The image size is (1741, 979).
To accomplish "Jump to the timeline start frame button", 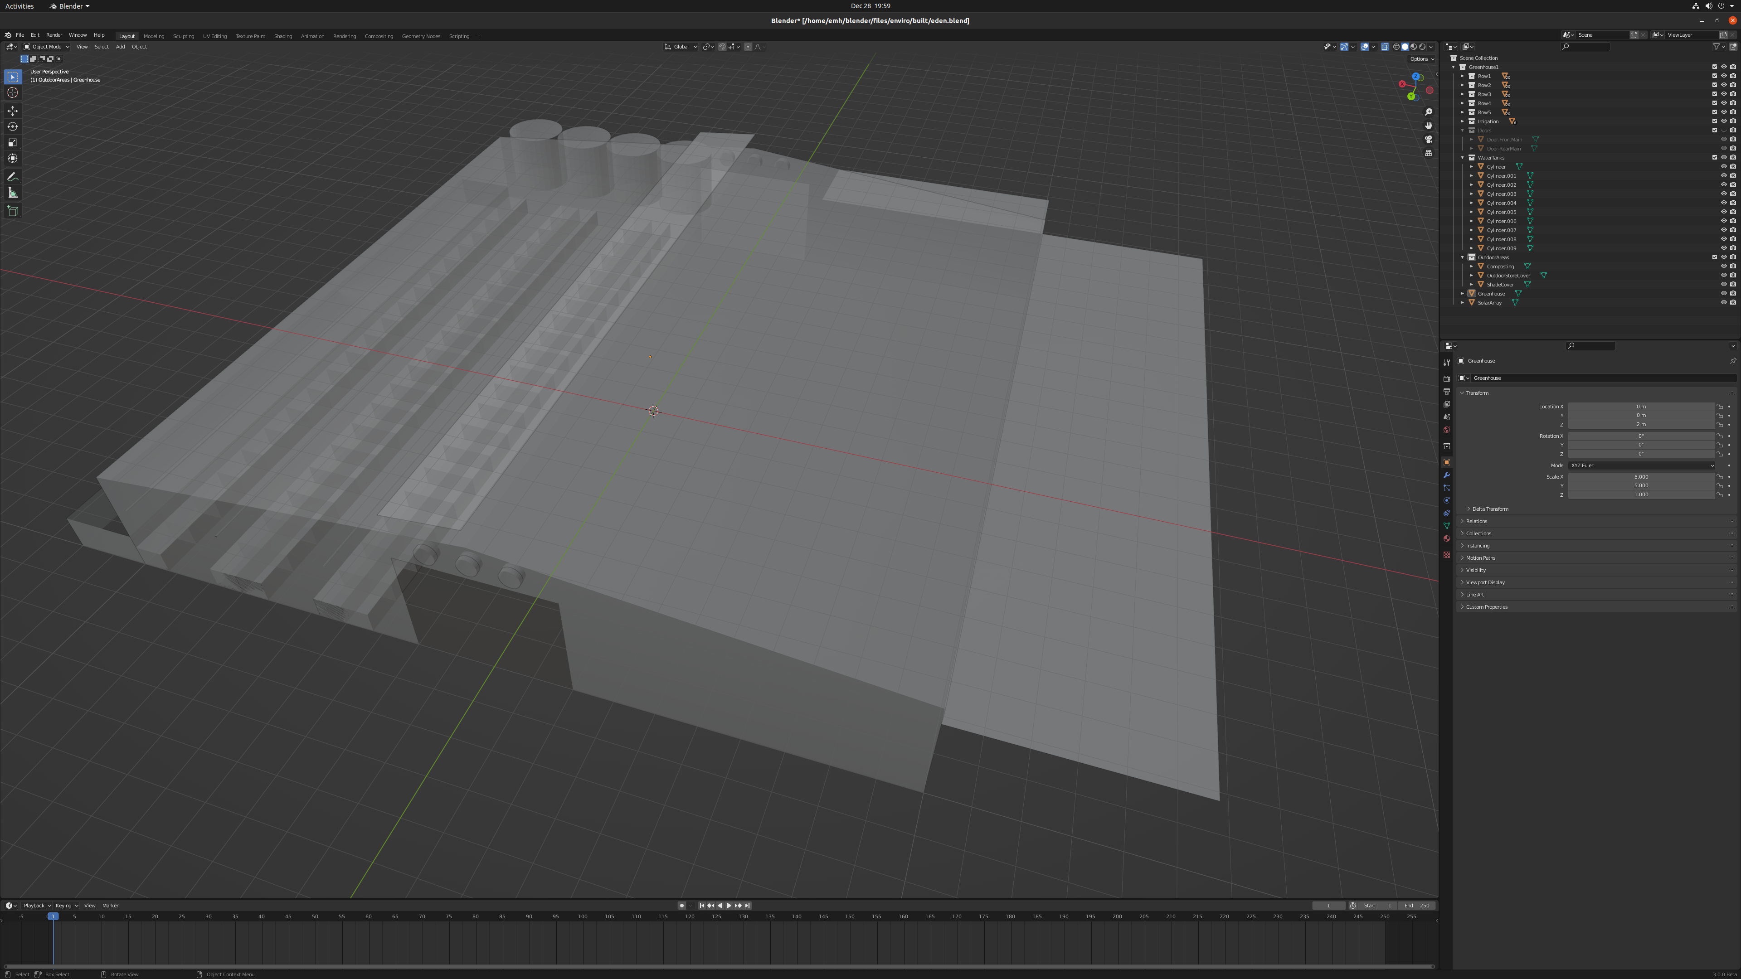I will [x=701, y=906].
